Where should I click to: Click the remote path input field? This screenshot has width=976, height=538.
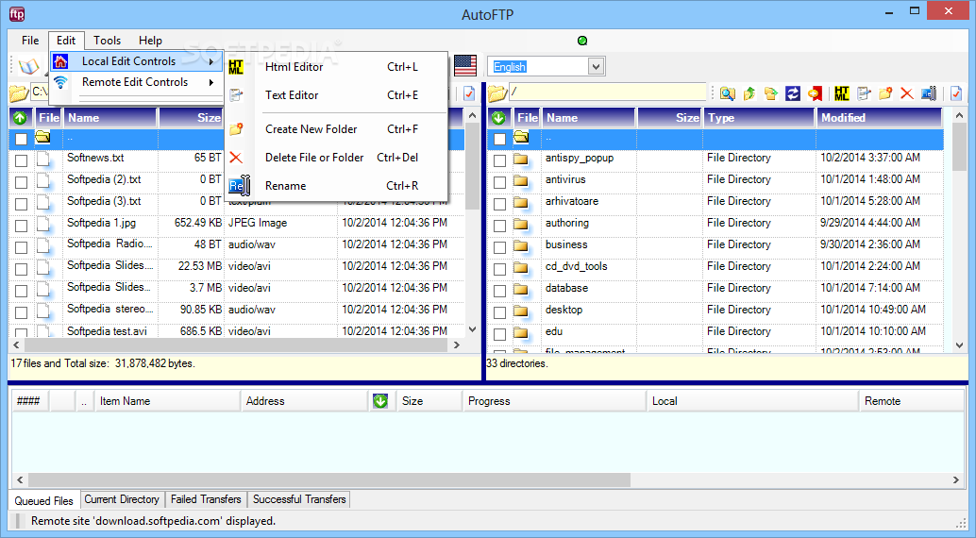click(608, 92)
